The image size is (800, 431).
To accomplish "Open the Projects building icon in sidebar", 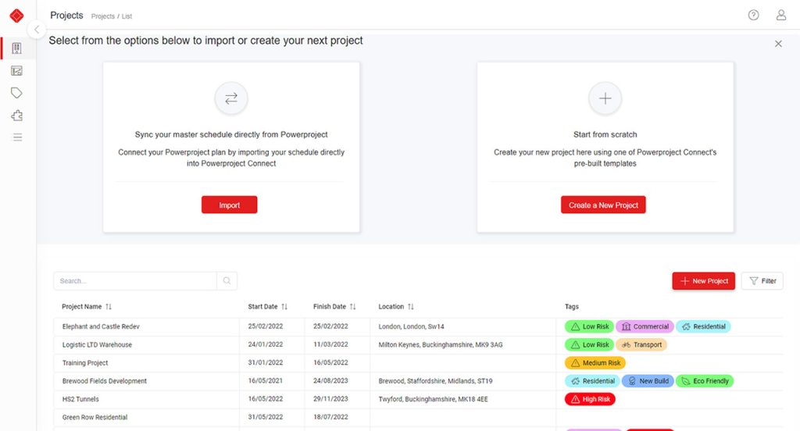I will 16,48.
